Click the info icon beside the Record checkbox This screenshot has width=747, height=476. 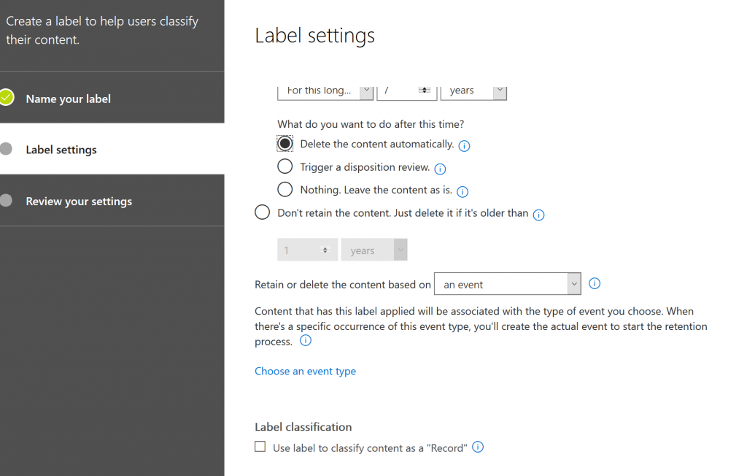pyautogui.click(x=478, y=446)
